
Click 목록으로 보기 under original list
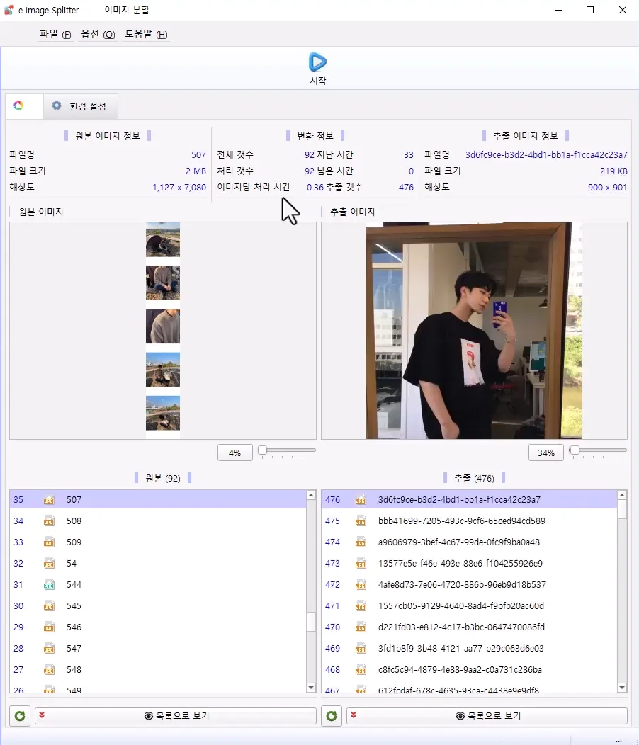(177, 716)
